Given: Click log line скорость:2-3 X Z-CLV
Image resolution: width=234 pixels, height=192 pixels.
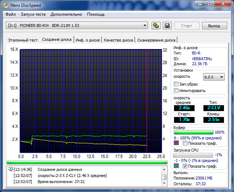Looking at the screenshot, I should pos(72,176).
